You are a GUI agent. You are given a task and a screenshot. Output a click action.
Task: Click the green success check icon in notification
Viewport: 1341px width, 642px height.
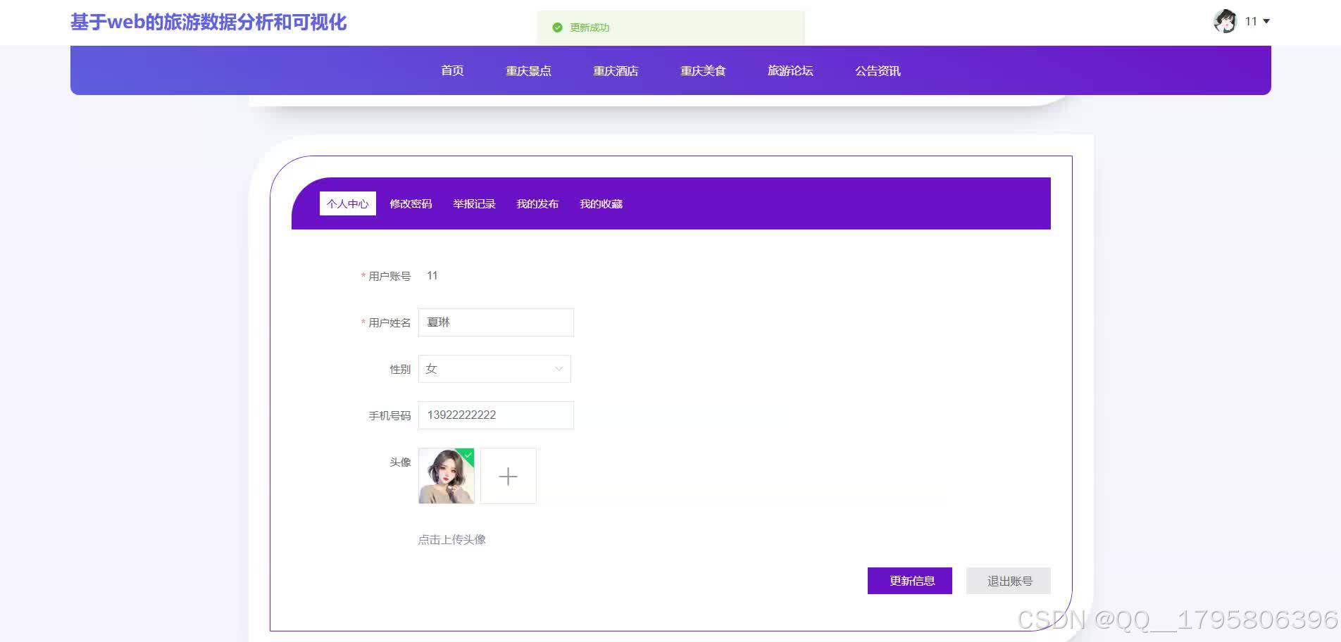point(556,27)
